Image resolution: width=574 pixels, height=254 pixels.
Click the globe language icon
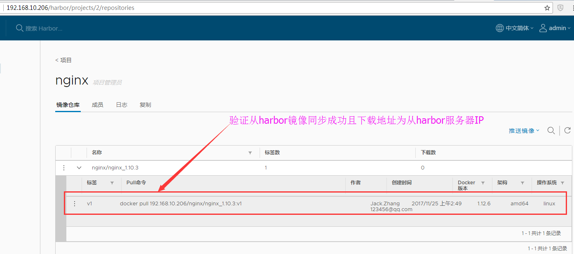[x=500, y=28]
